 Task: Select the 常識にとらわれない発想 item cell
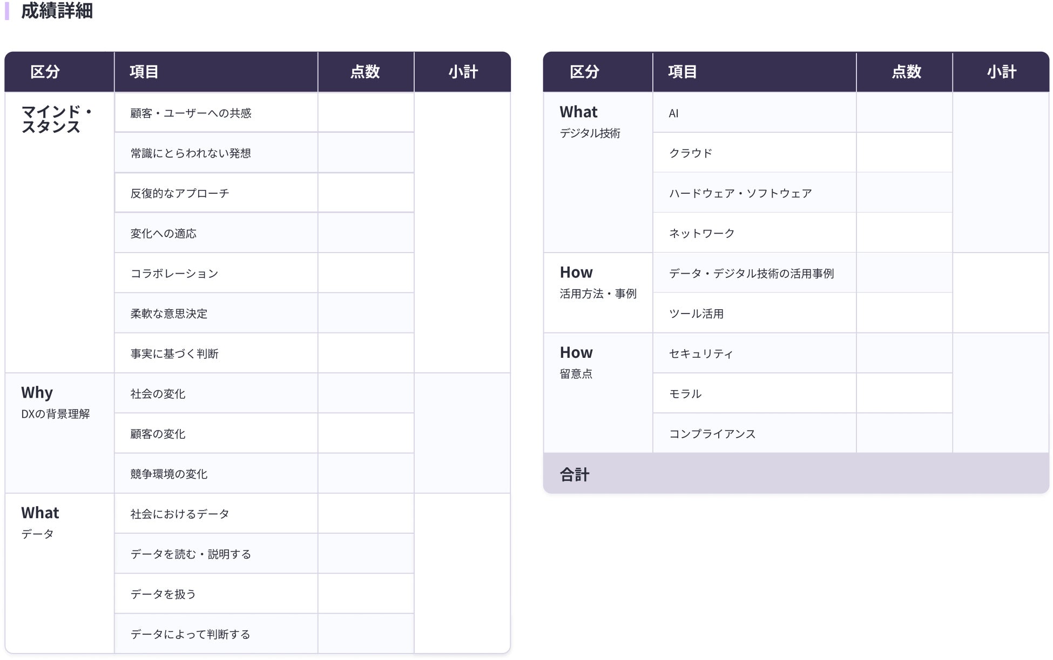(x=191, y=153)
